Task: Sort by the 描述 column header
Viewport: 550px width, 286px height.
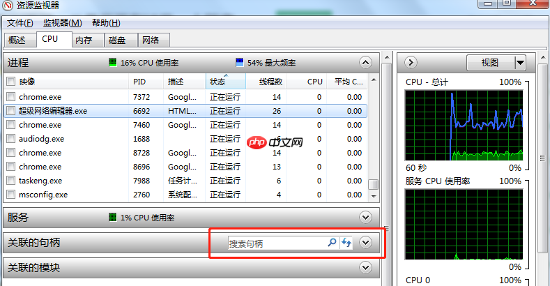Action: (185, 82)
